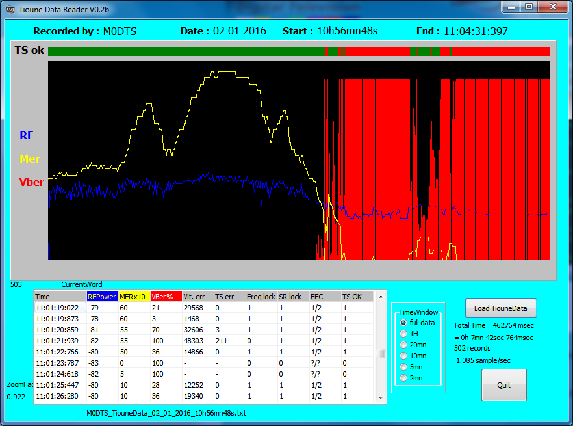Click the TS ok status bar timeline

pos(299,51)
